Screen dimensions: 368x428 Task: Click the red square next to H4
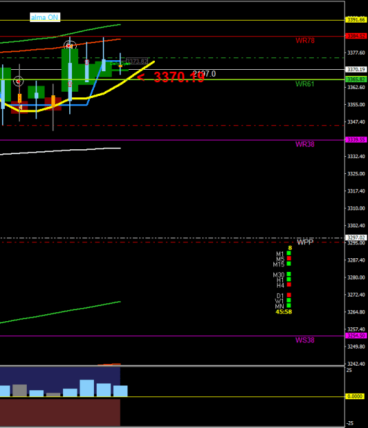pos(289,284)
